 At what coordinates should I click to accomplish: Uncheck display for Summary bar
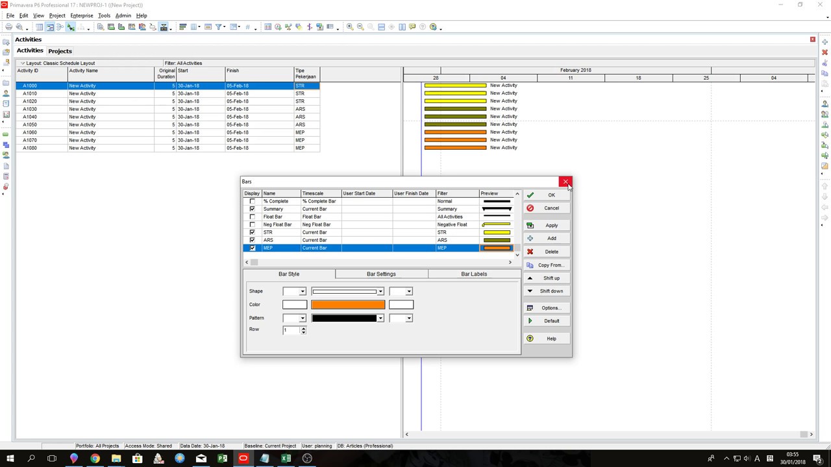click(x=252, y=209)
